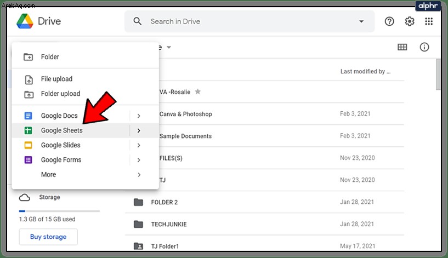
Task: Click the storage usage progress bar
Action: coord(59,211)
